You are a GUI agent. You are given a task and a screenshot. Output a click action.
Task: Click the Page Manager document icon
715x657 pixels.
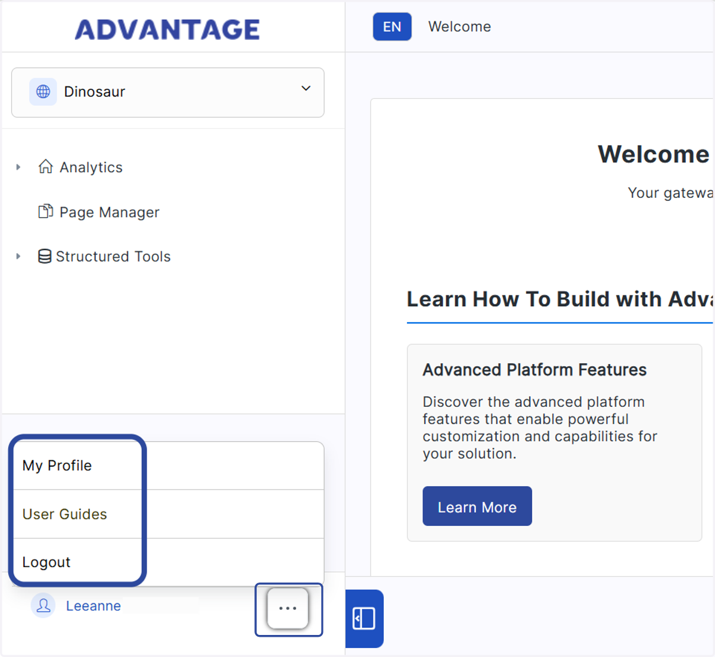click(x=46, y=211)
